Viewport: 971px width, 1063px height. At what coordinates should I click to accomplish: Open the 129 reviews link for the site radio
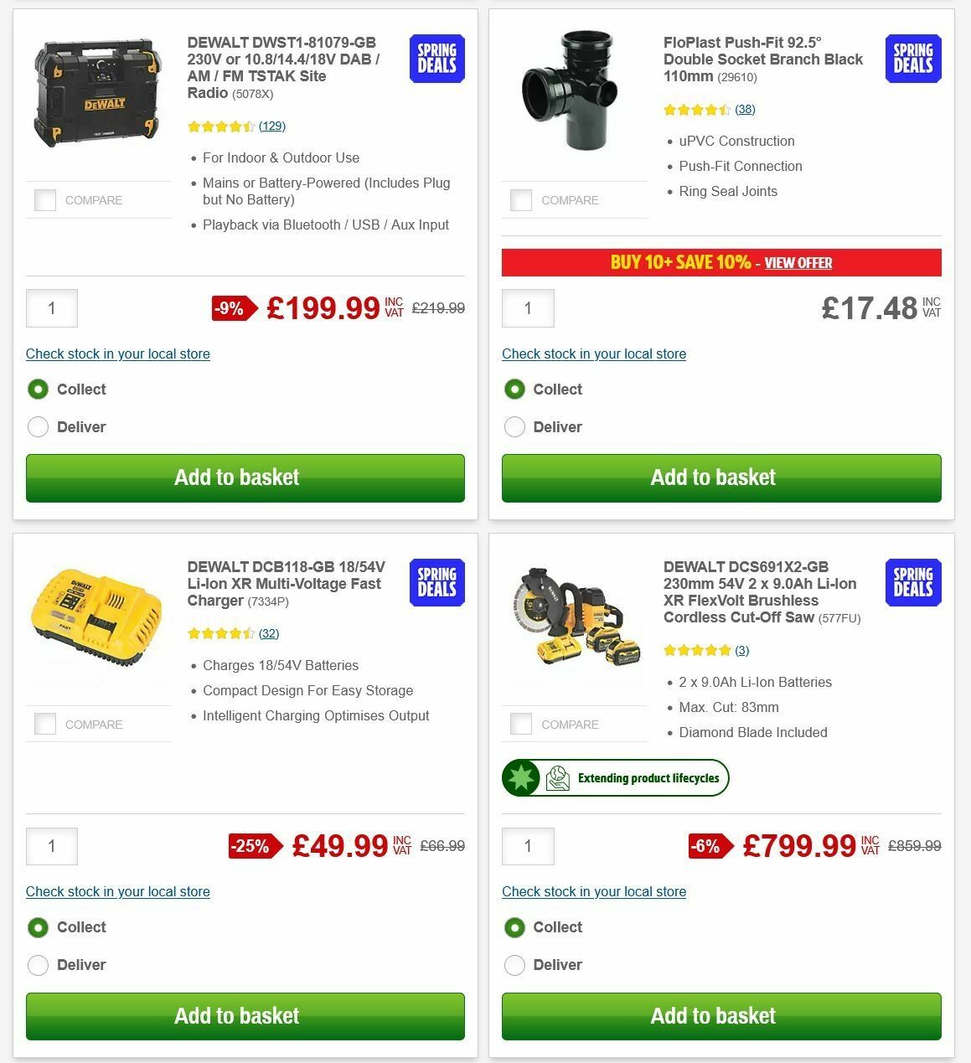(272, 126)
